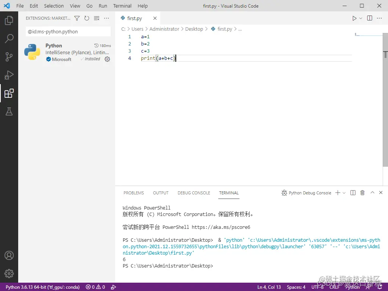The image size is (388, 291).
Task: Click the aka.ms/pscore6 link in terminal
Action: click(x=221, y=227)
